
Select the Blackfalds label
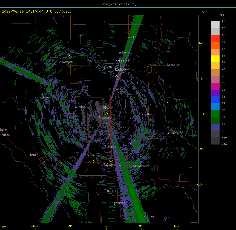click(121, 61)
